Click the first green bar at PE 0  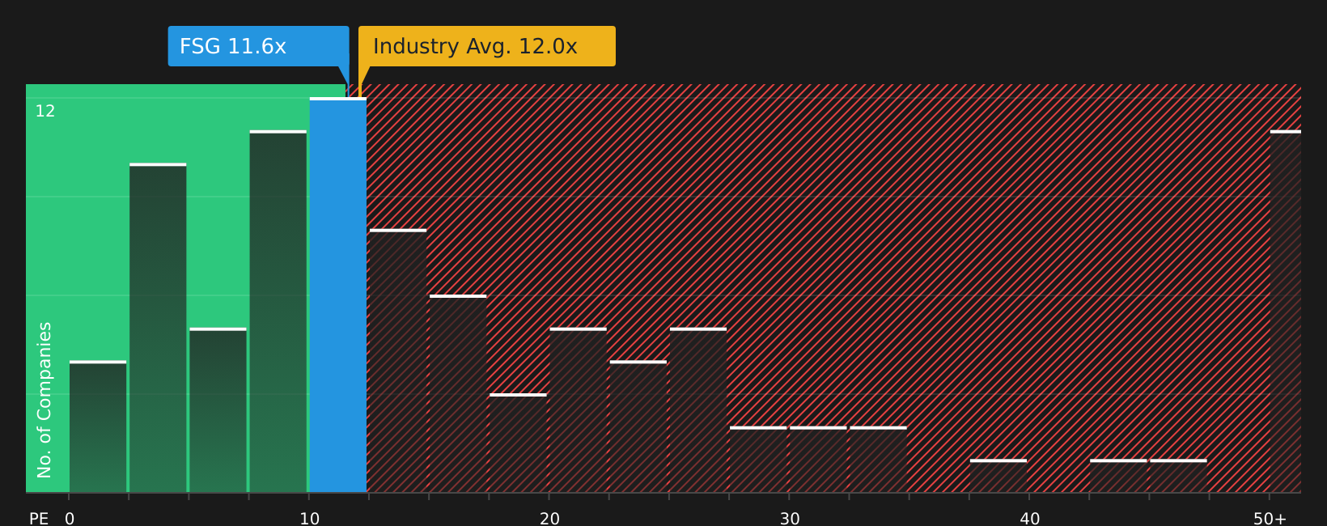coord(98,426)
